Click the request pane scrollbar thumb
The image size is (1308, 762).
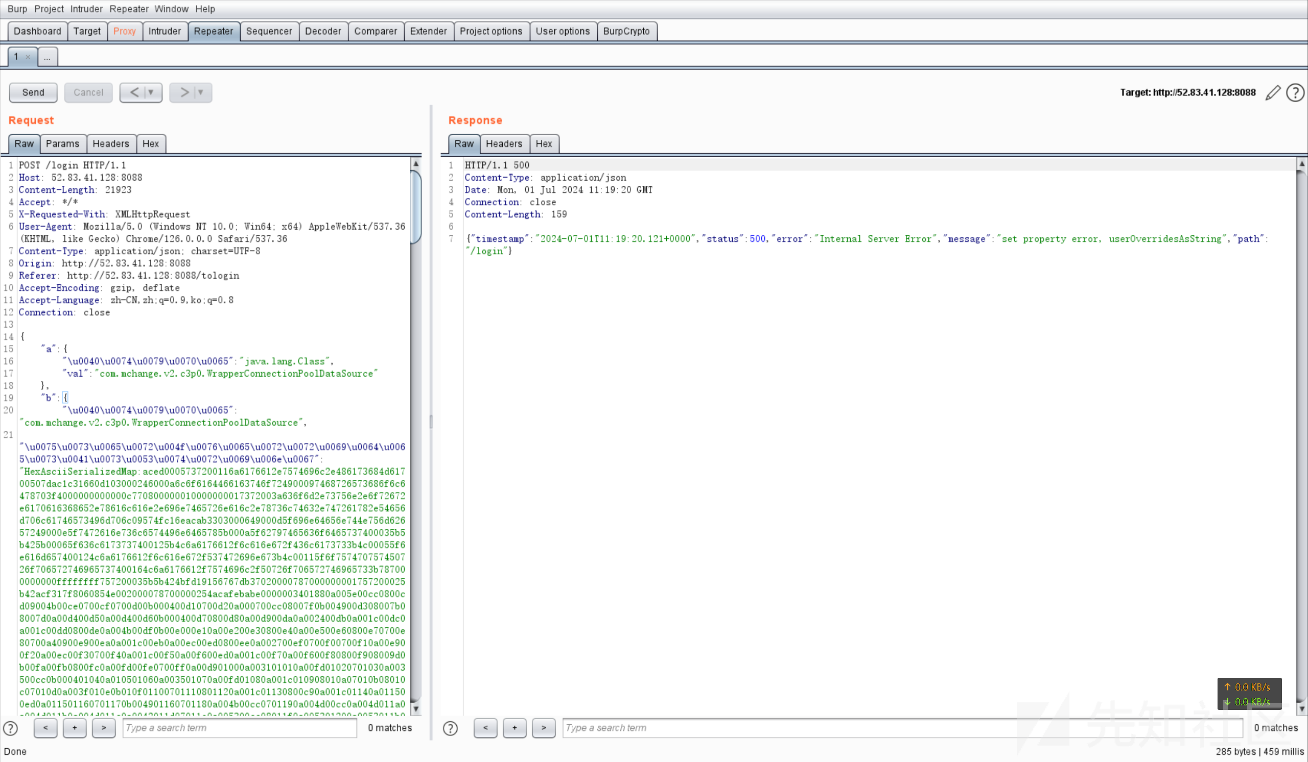pyautogui.click(x=416, y=207)
